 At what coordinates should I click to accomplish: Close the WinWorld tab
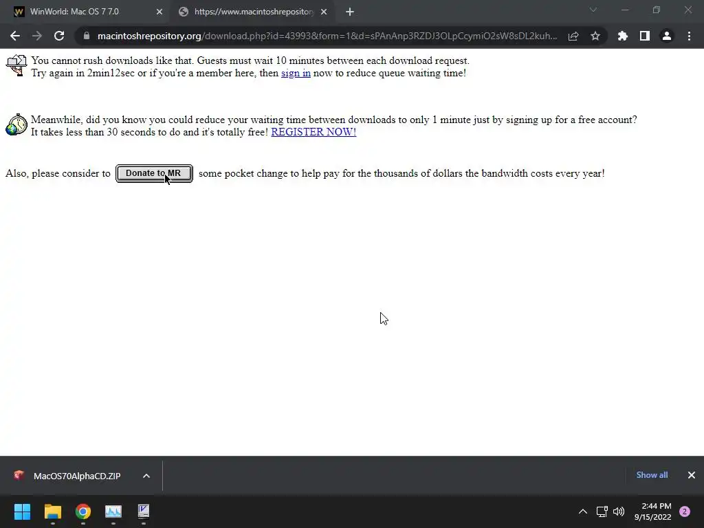[x=159, y=12]
